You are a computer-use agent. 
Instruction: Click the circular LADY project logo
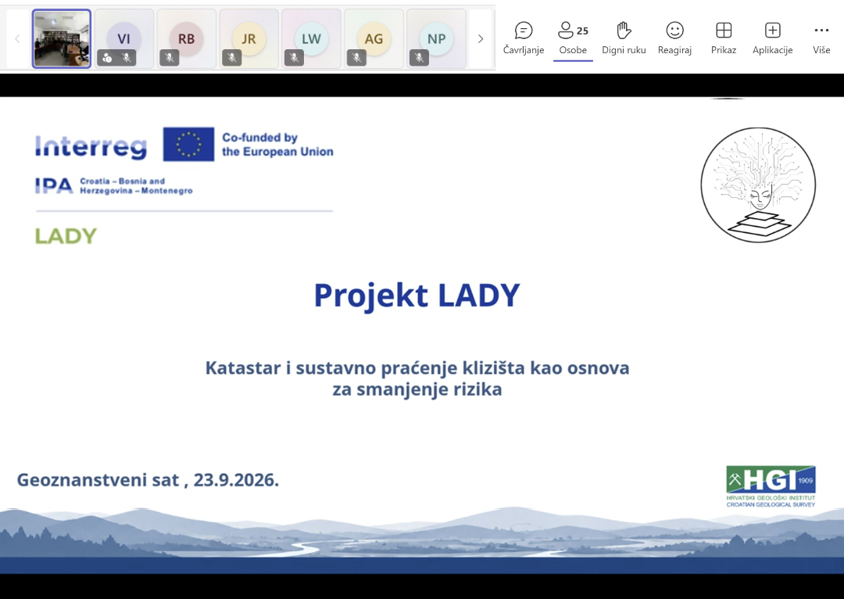(758, 185)
